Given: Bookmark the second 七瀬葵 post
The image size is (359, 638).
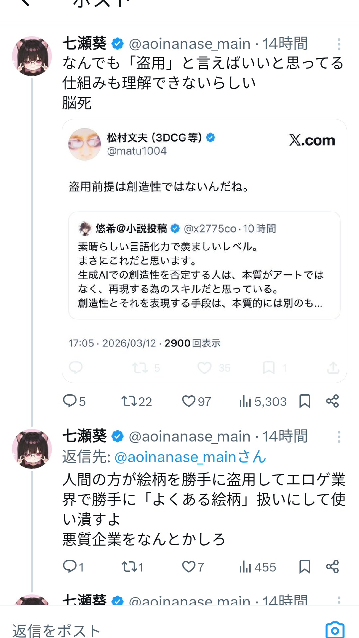Looking at the screenshot, I should [304, 567].
